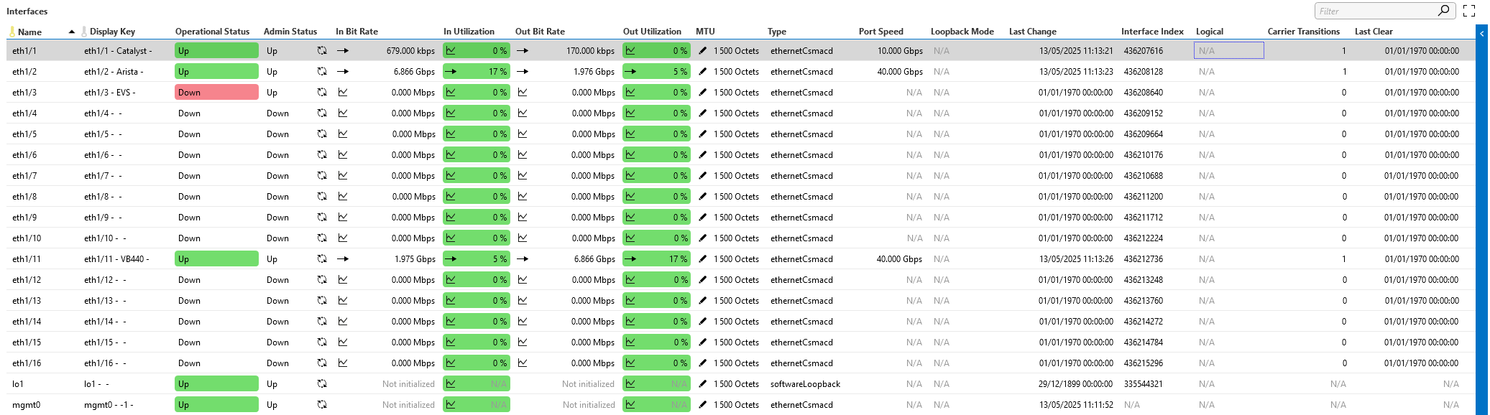Select the eth1/11 - VB440 display key

coord(116,259)
